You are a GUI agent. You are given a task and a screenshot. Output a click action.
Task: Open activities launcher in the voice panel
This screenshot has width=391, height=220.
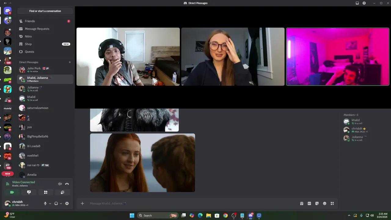pos(46,192)
